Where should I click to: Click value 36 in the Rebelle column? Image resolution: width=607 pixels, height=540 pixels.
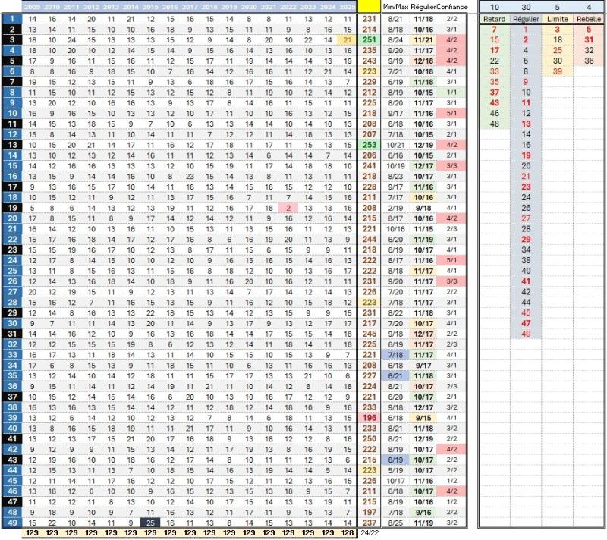(x=589, y=60)
